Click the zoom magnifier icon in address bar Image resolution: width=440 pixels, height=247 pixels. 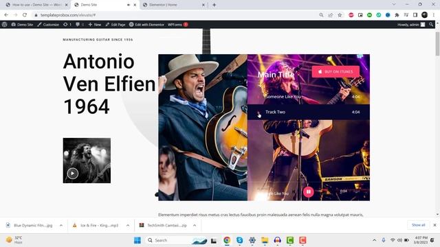[x=321, y=15]
